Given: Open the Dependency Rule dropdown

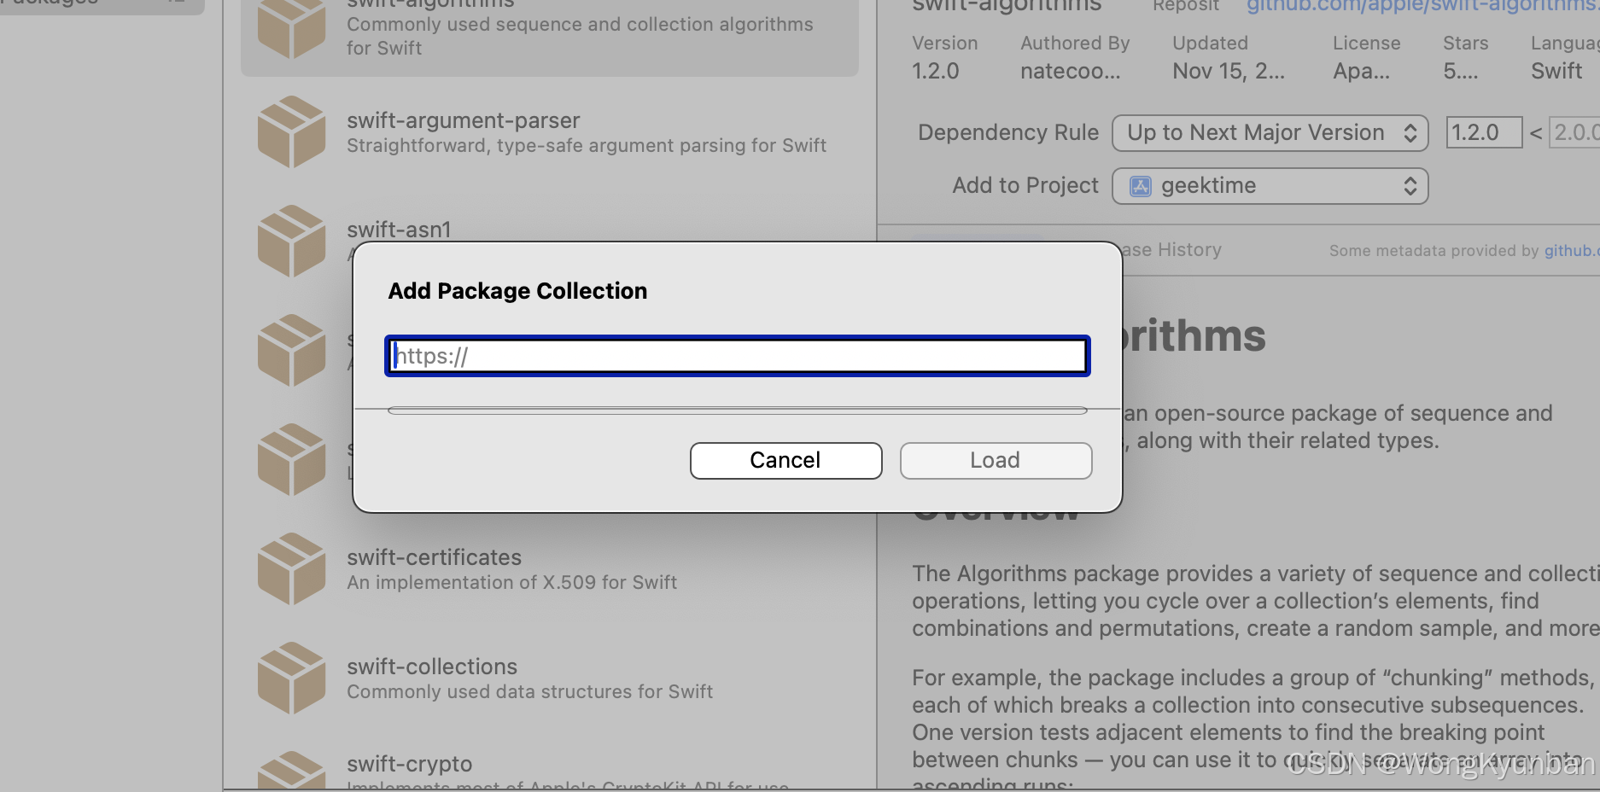Looking at the screenshot, I should tap(1270, 133).
